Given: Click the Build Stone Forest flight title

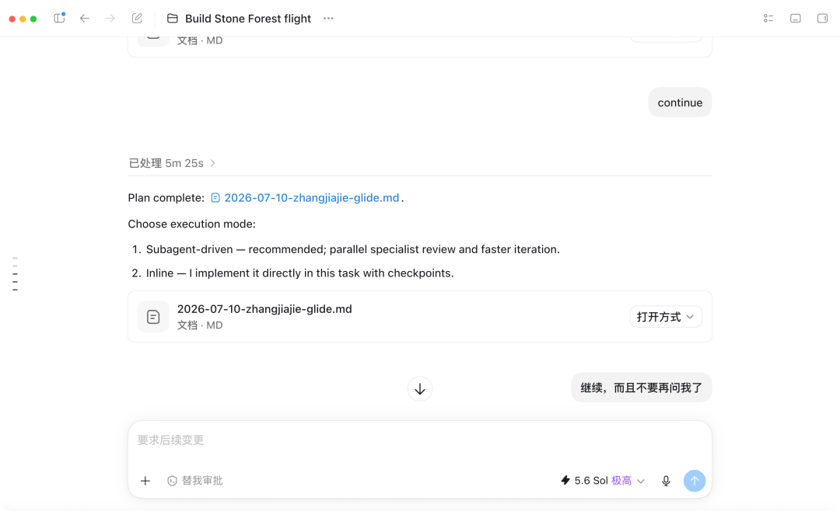Looking at the screenshot, I should pos(248,19).
